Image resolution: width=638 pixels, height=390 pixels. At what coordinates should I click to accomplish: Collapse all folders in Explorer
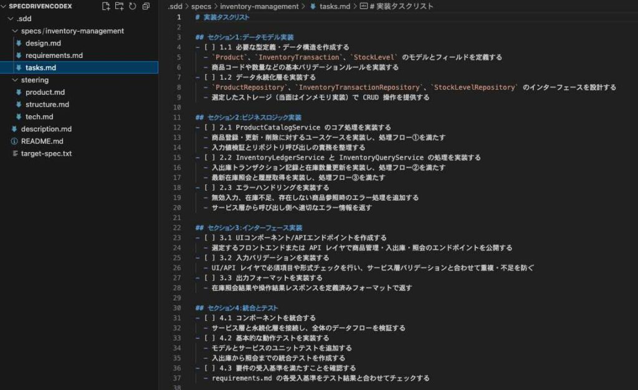click(x=146, y=6)
